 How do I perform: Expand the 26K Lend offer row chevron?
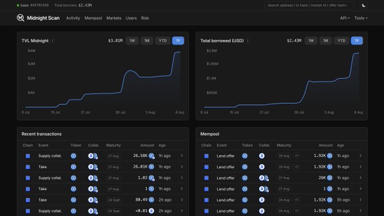[x=360, y=178]
